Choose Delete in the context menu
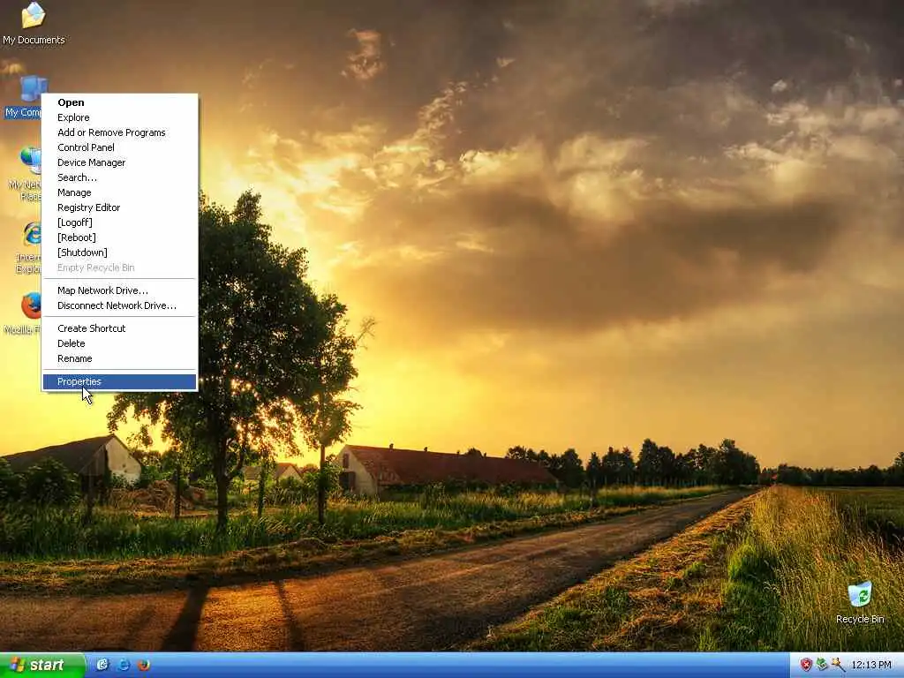904x678 pixels. tap(119, 343)
